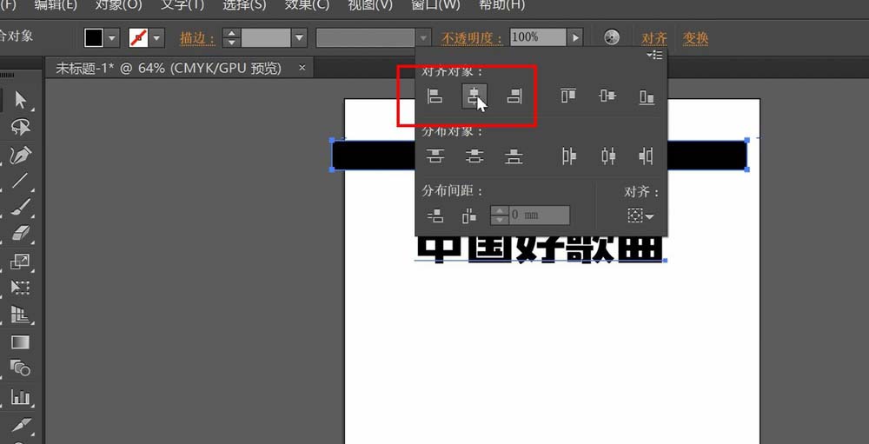The width and height of the screenshot is (869, 444).
Task: Increase stroke weight with up stepper
Action: tap(232, 34)
